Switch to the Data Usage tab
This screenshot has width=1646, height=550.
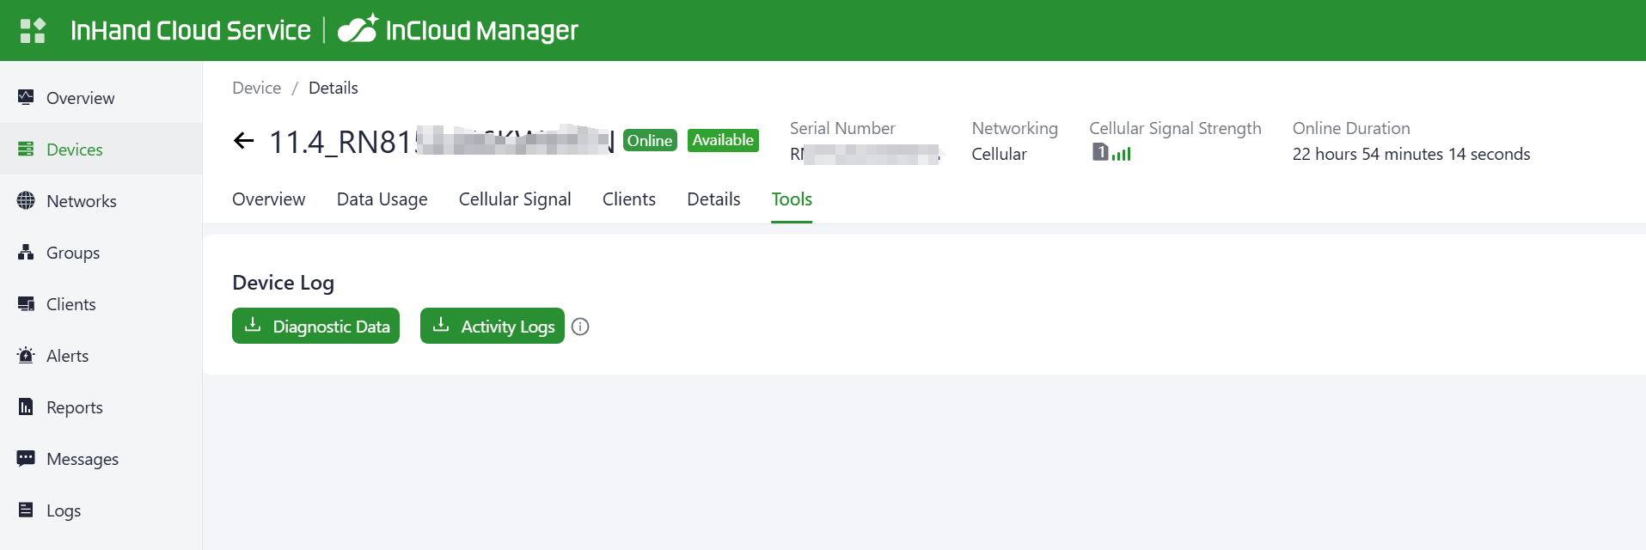pos(382,199)
